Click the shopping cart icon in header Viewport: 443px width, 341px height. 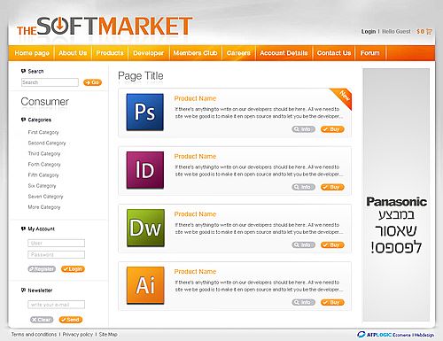[430, 31]
